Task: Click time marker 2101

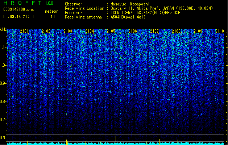Action: point(24,31)
